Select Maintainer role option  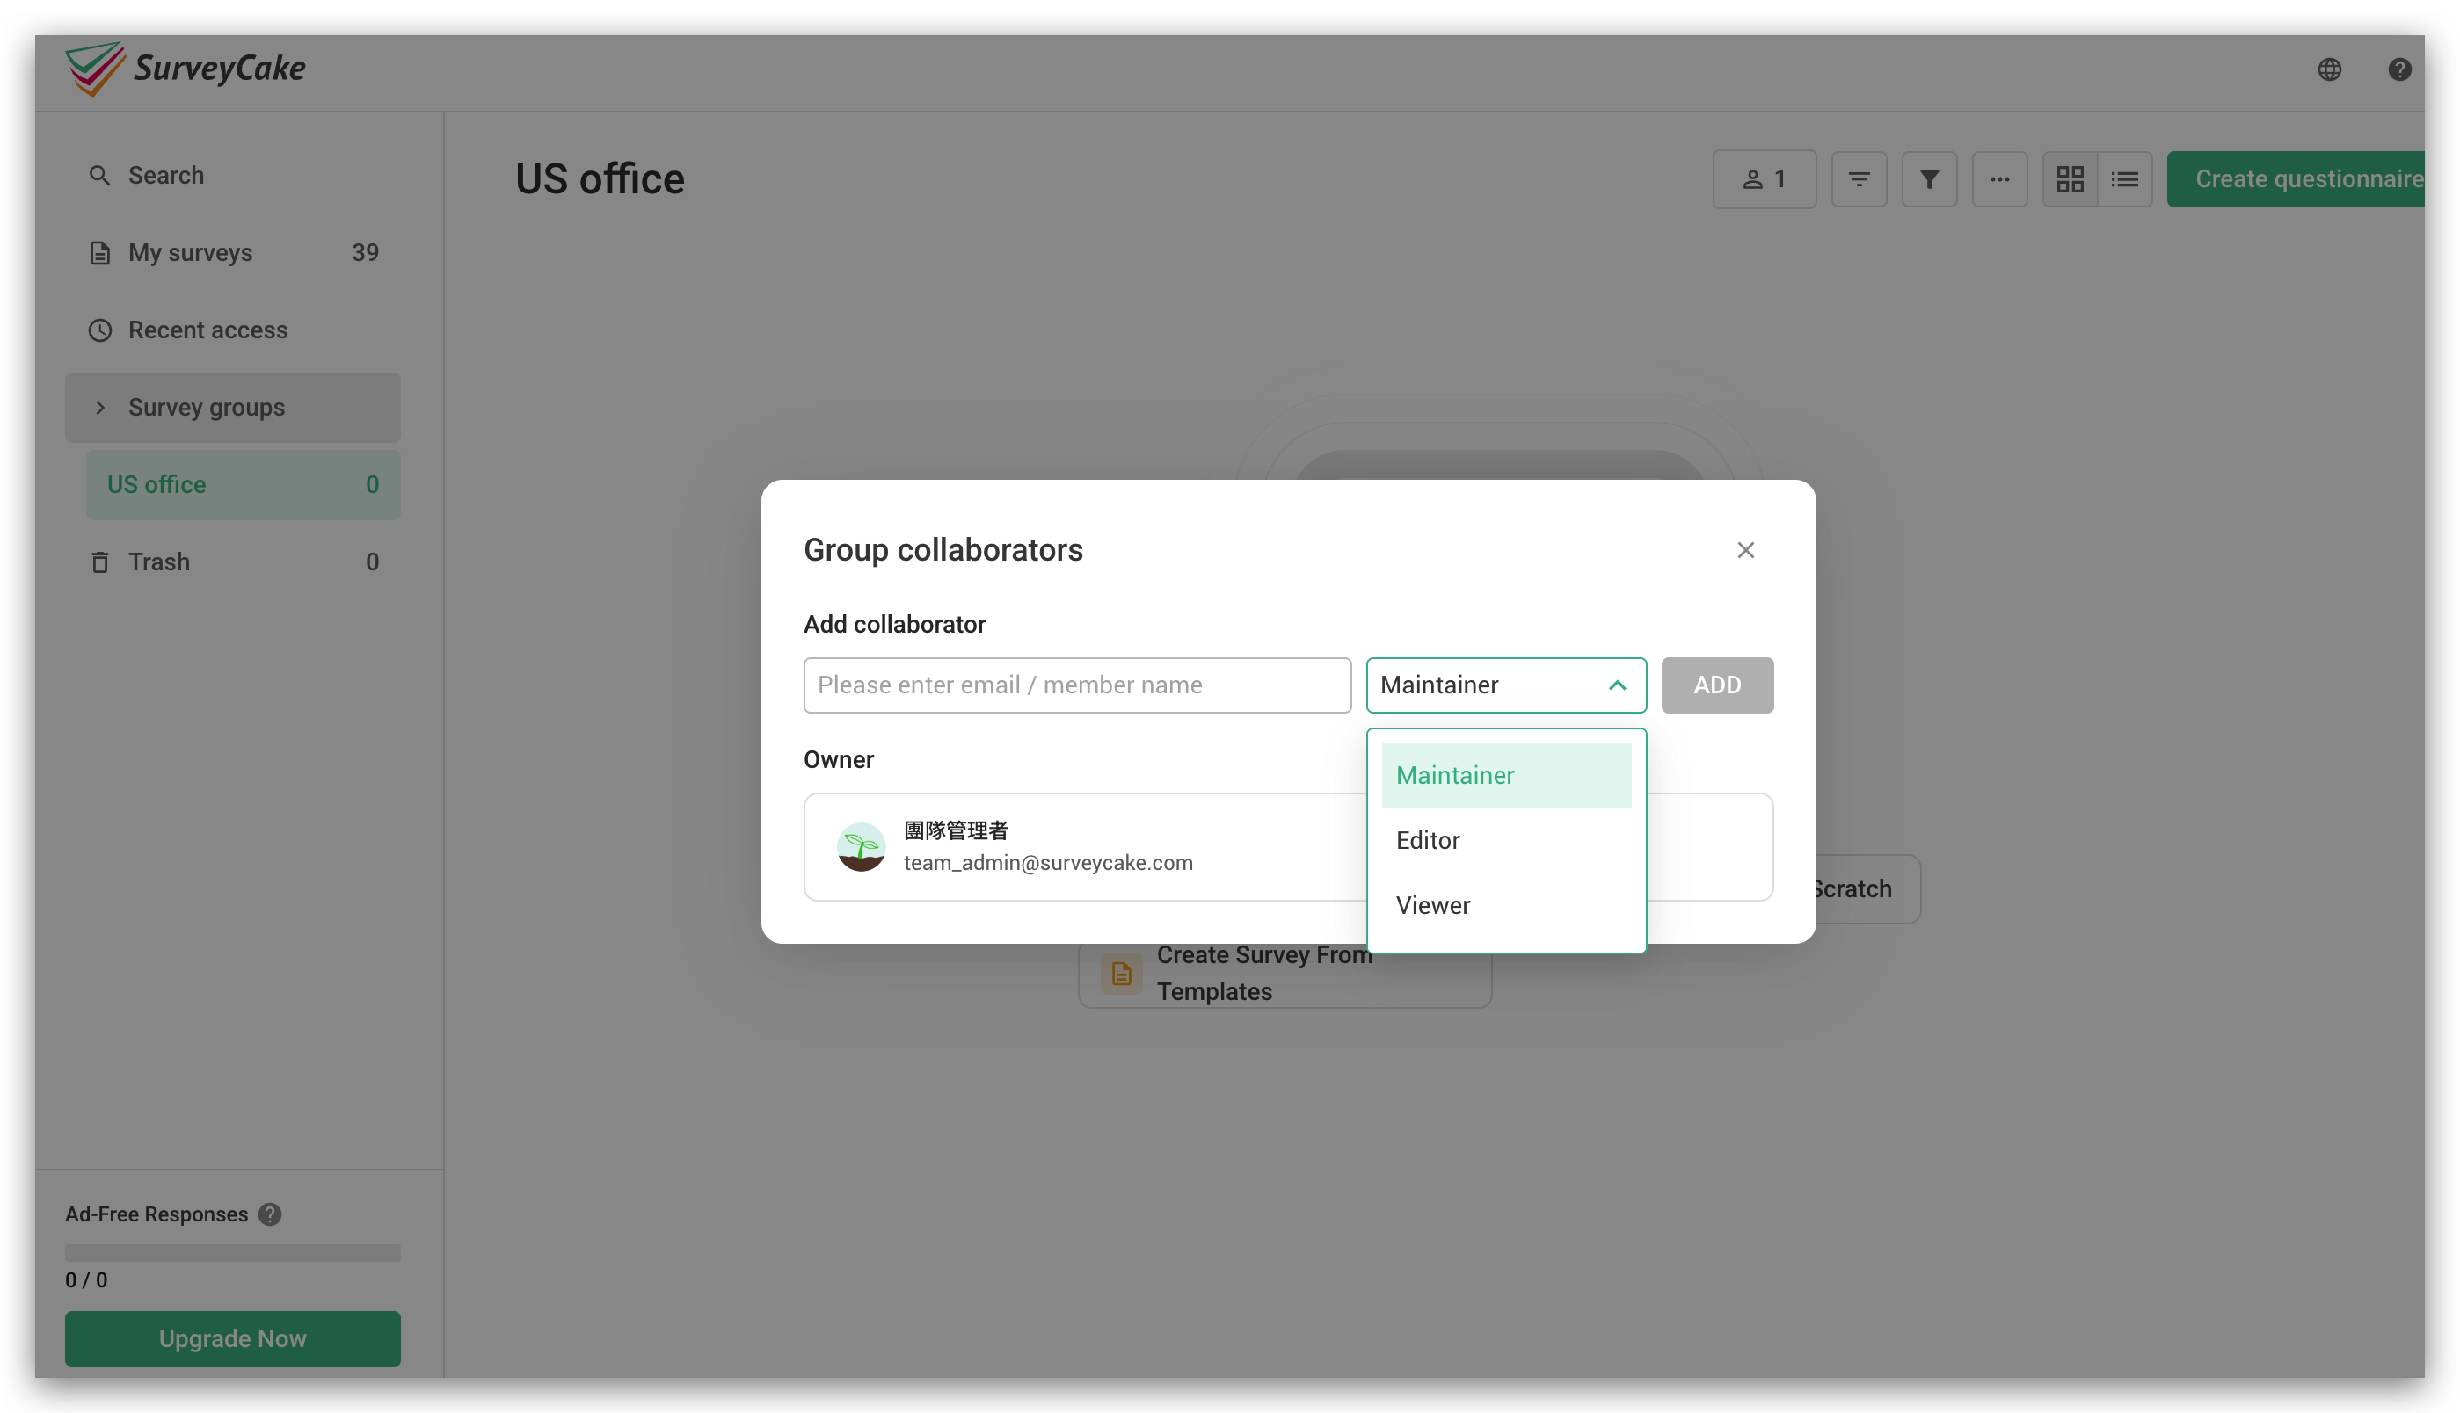tap(1506, 775)
